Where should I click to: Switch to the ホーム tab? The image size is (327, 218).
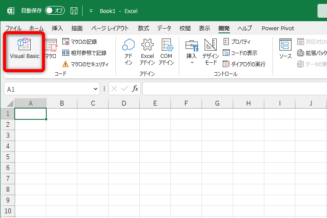(x=36, y=28)
